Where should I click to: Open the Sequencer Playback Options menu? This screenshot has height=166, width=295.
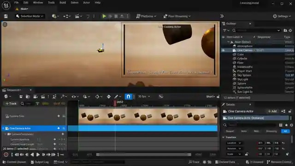point(87,96)
